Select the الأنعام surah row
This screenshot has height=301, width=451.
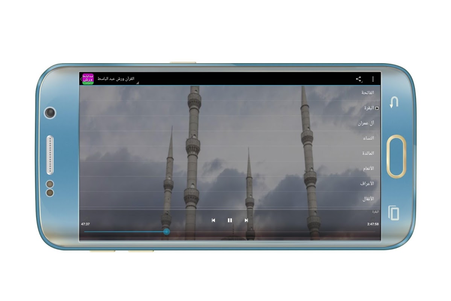coord(230,169)
